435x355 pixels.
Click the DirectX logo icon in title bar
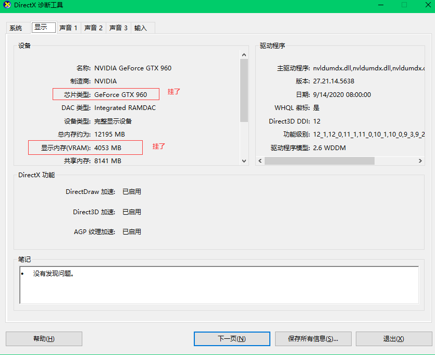coord(7,5)
